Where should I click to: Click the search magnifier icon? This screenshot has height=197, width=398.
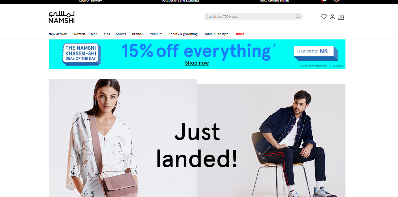(x=298, y=17)
